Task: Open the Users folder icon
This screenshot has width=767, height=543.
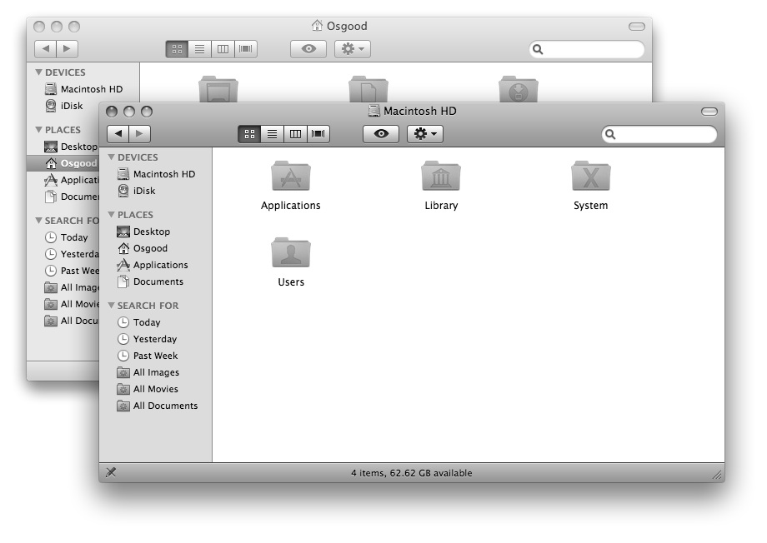Action: pyautogui.click(x=290, y=253)
